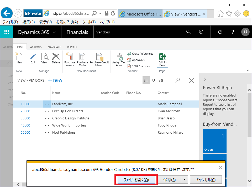Screen dimensions: 252x187
Task: Open row menu for Fabrikam, Inc.
Action: 47,104
